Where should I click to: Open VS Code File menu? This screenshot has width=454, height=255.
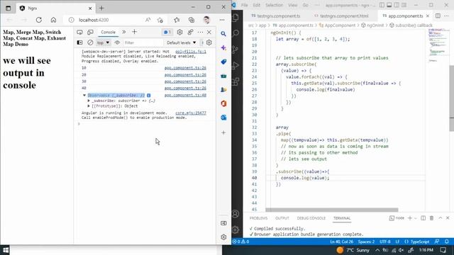pos(244,5)
